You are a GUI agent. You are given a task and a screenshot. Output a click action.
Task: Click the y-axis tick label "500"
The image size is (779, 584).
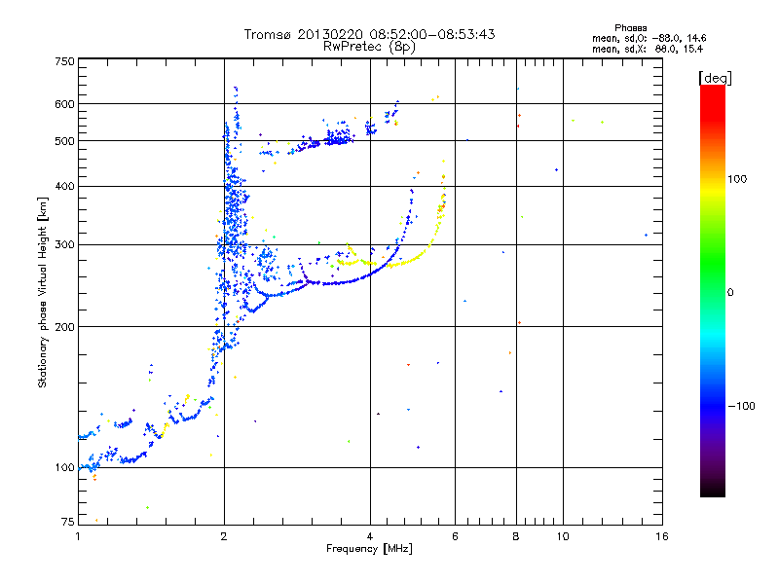point(65,141)
